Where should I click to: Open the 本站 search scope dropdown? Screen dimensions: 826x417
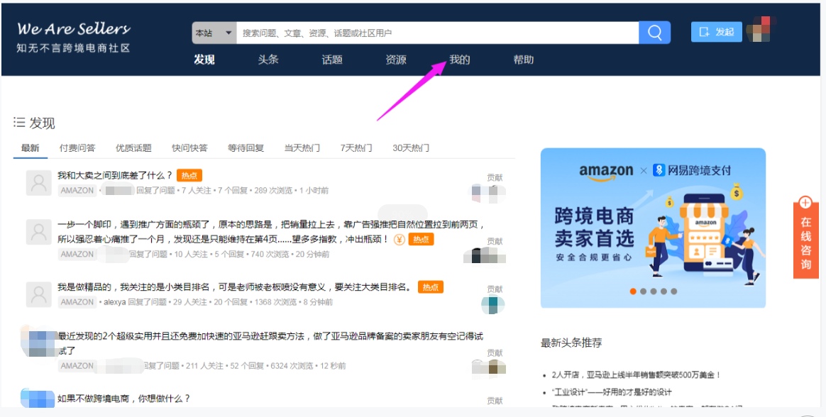tap(213, 32)
